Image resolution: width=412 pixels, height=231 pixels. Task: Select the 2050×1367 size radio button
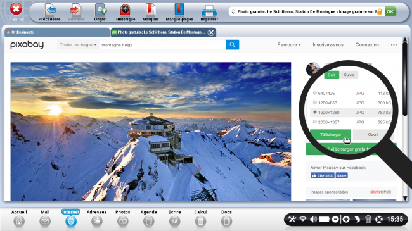(315, 122)
